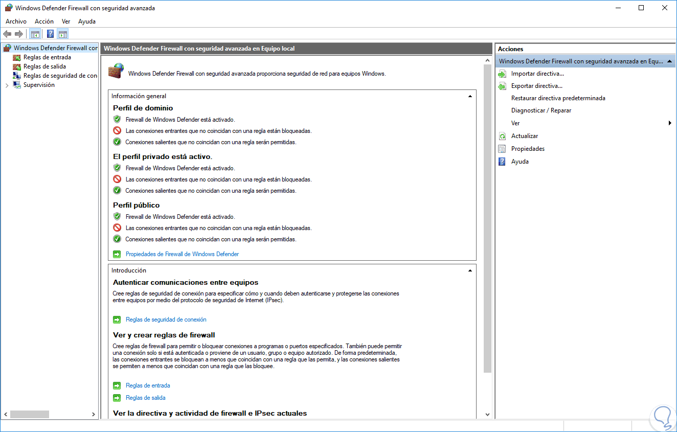
Task: Click center pane vertical scrollbar up arrow
Action: coord(487,60)
